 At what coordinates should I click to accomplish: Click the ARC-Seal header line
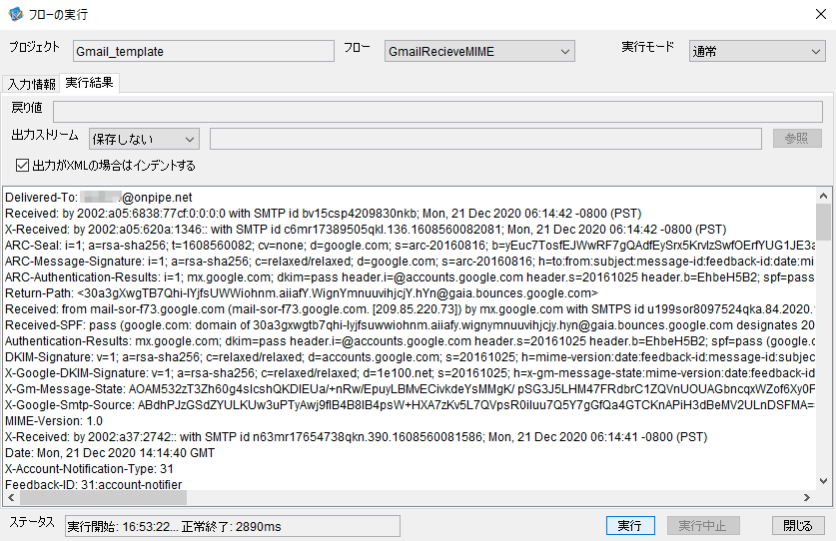[410, 246]
